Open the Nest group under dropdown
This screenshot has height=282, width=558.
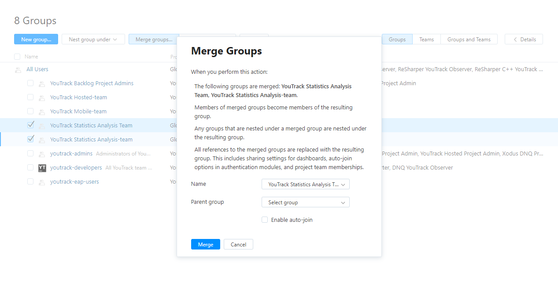pos(93,40)
